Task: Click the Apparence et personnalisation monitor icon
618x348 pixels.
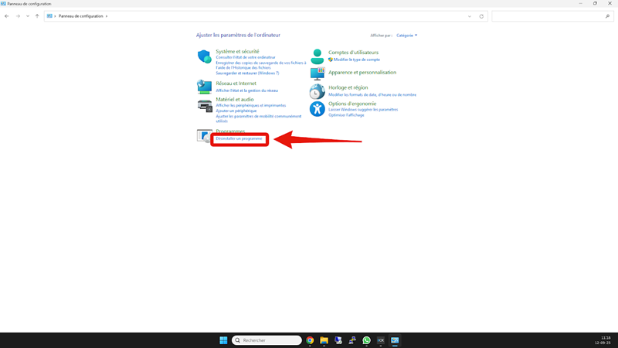Action: [317, 73]
